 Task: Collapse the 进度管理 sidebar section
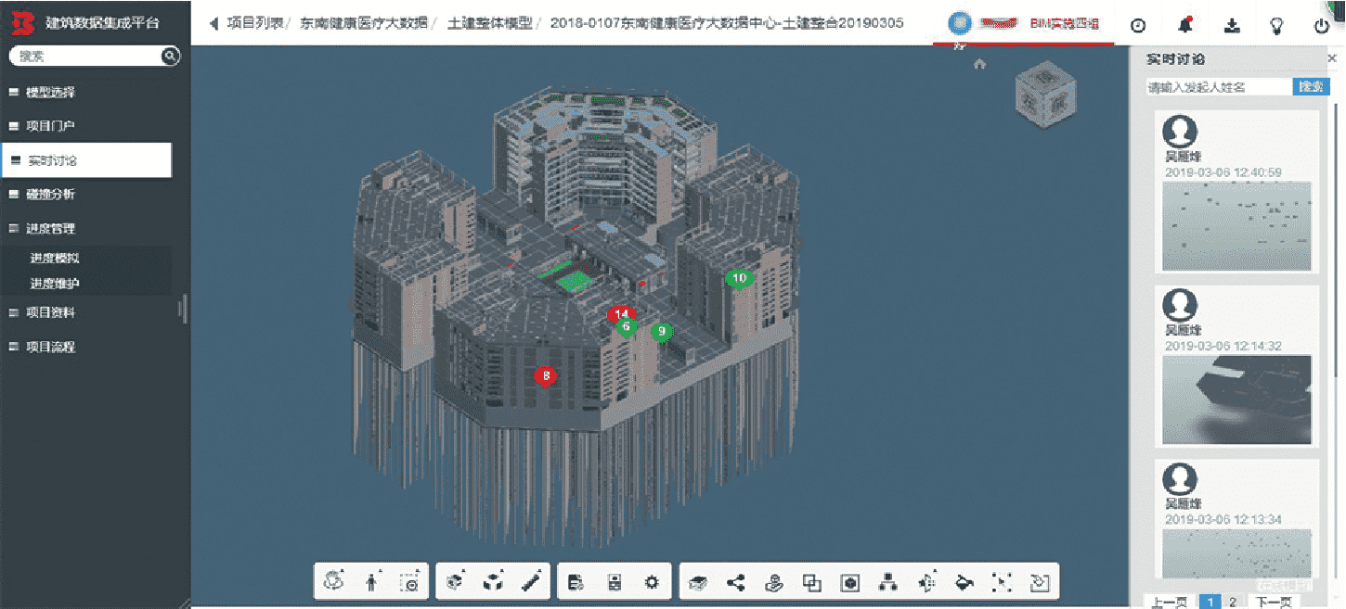pyautogui.click(x=51, y=228)
